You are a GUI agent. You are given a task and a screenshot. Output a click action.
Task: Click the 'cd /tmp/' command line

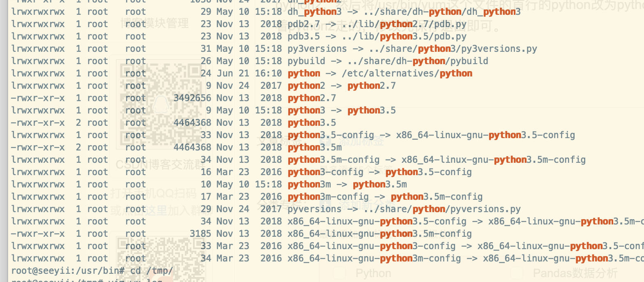click(152, 270)
